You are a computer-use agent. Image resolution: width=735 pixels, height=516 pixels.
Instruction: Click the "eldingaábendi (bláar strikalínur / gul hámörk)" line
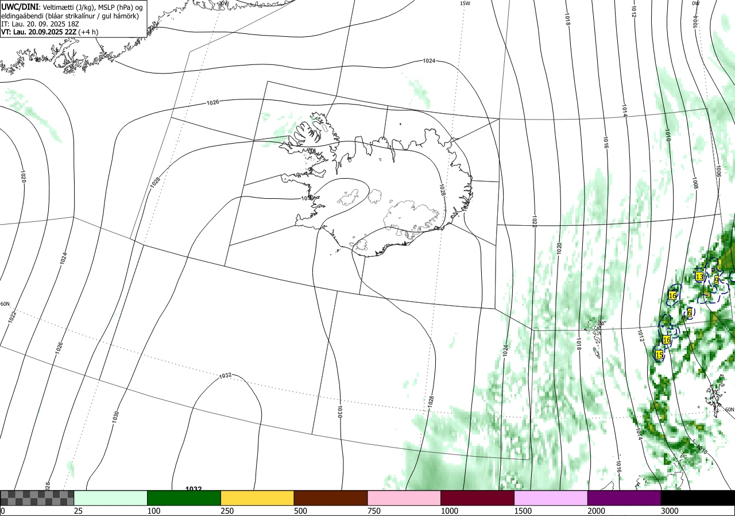70,16
